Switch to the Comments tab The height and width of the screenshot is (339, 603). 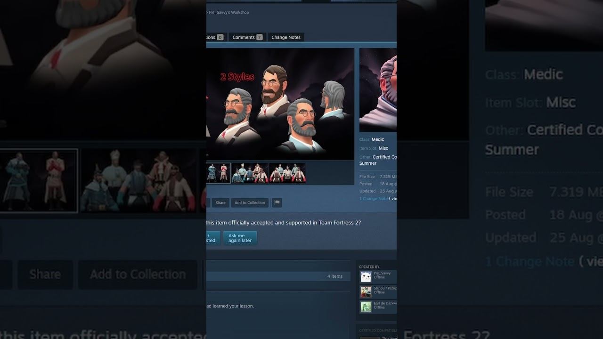(x=247, y=37)
